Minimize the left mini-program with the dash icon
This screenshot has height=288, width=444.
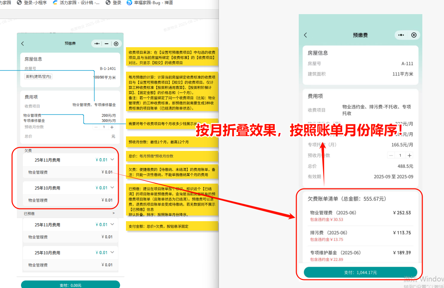(x=106, y=43)
